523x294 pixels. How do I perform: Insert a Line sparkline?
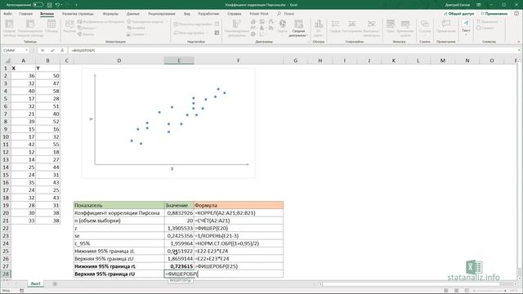[335, 27]
